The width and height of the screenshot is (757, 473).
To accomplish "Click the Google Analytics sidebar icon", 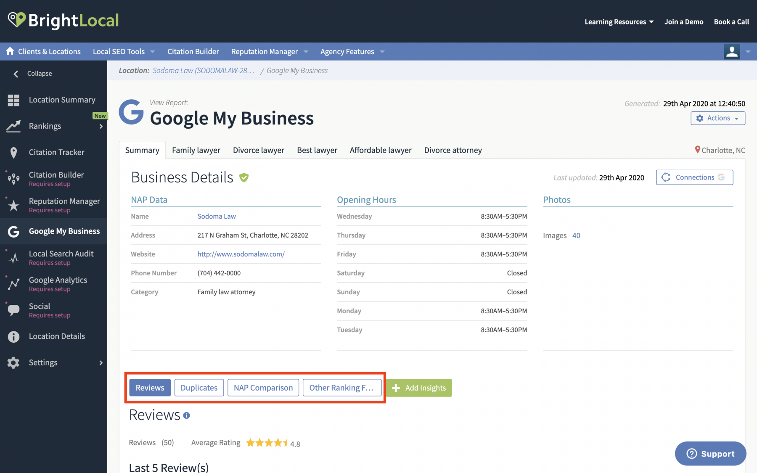I will (13, 284).
